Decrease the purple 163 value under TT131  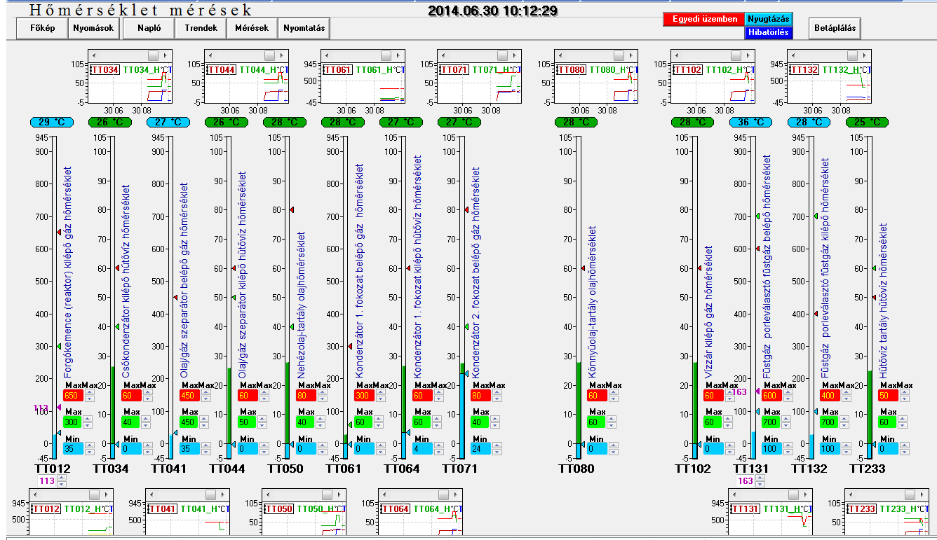coord(760,485)
